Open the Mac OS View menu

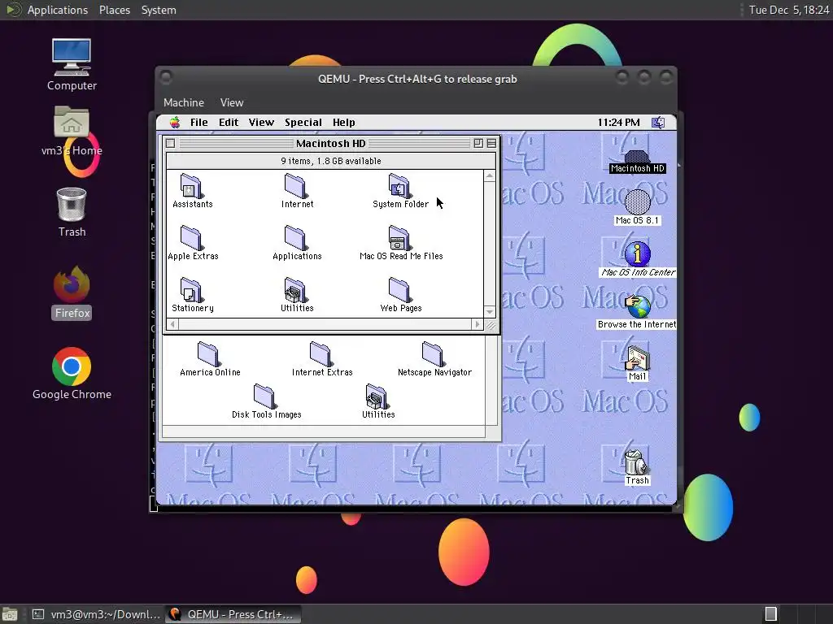click(261, 123)
